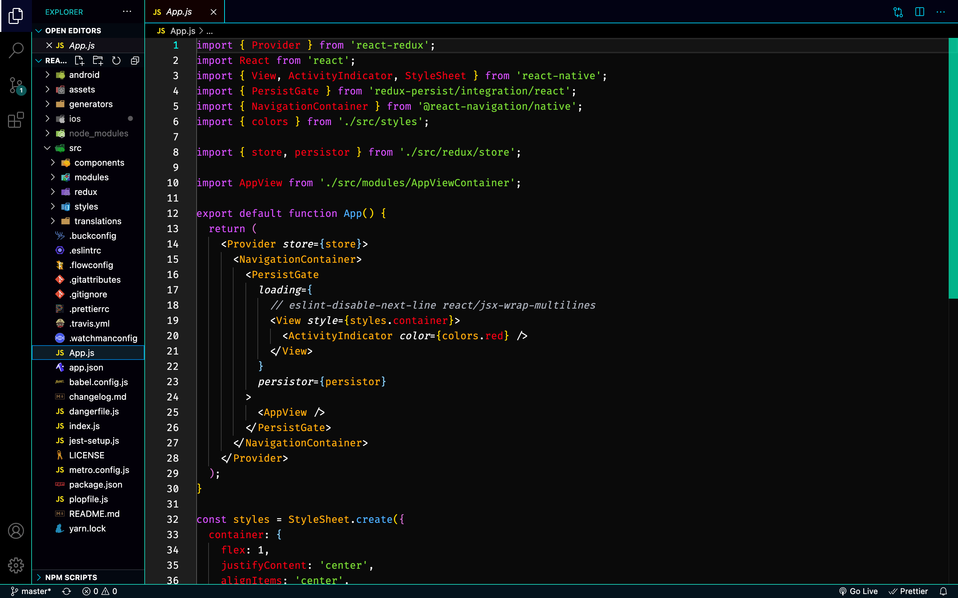The image size is (958, 598).
Task: Collapse all folders in Explorer
Action: coord(135,61)
